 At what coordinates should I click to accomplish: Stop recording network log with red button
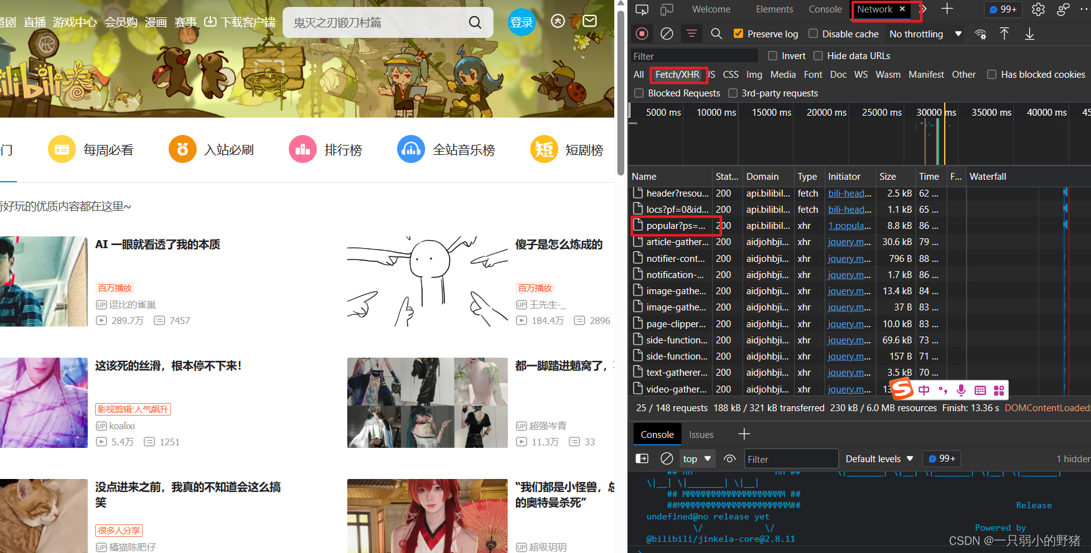point(642,34)
